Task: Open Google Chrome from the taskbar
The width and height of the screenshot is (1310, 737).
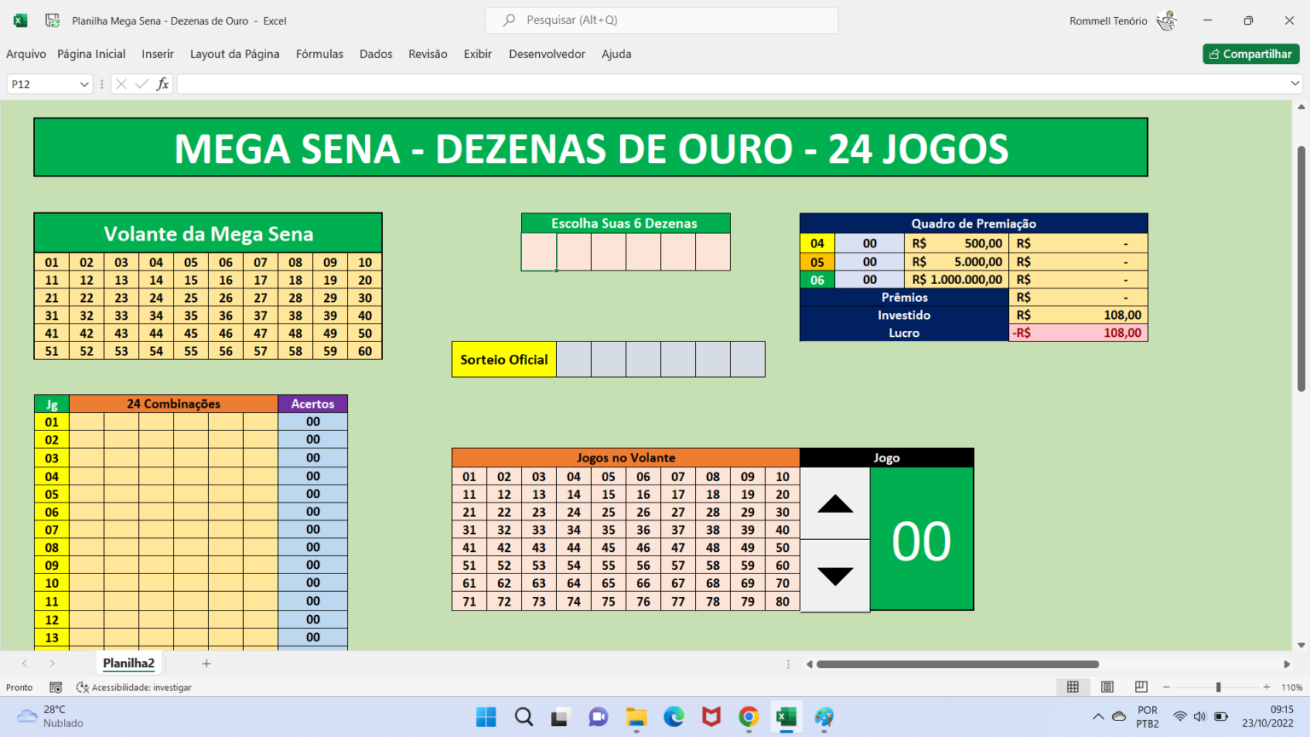Action: coord(749,717)
